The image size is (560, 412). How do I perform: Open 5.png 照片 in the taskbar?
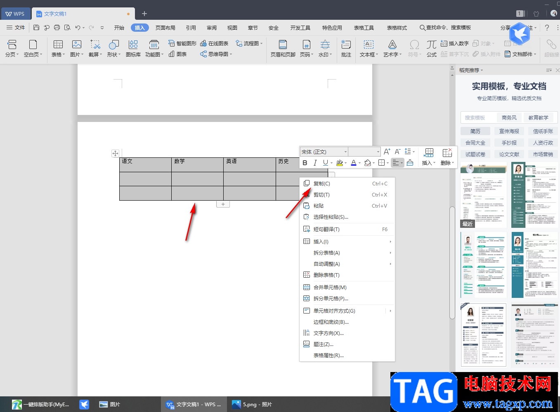coord(252,405)
